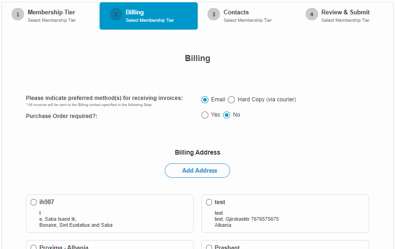
Task: Choose the Prashant address radio button
Action: [209, 247]
